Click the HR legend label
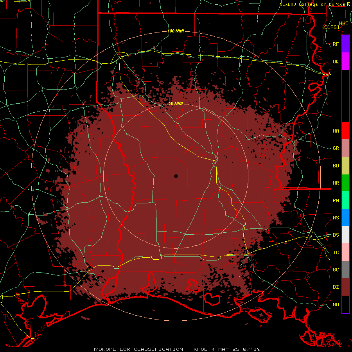This screenshot has height=352, width=352. 336,183
